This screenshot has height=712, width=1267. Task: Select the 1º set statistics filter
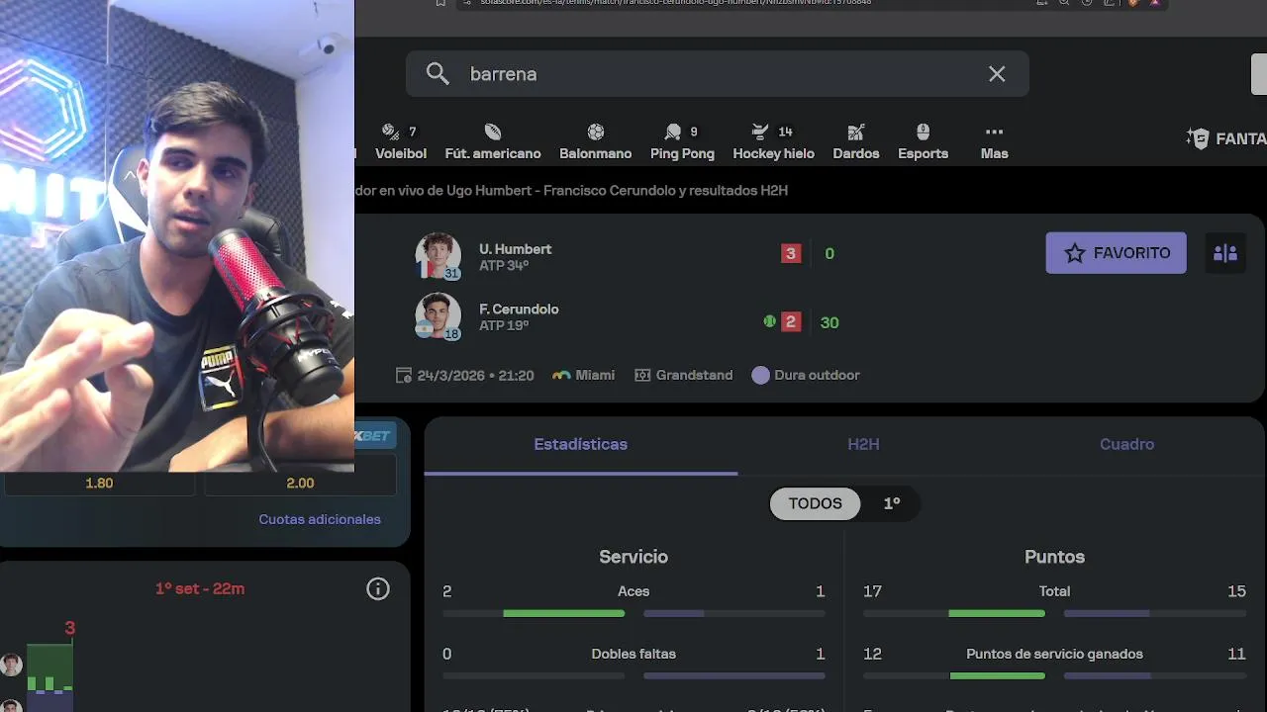coord(892,503)
